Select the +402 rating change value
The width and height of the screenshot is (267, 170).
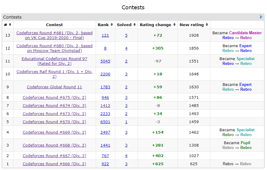click(x=158, y=156)
